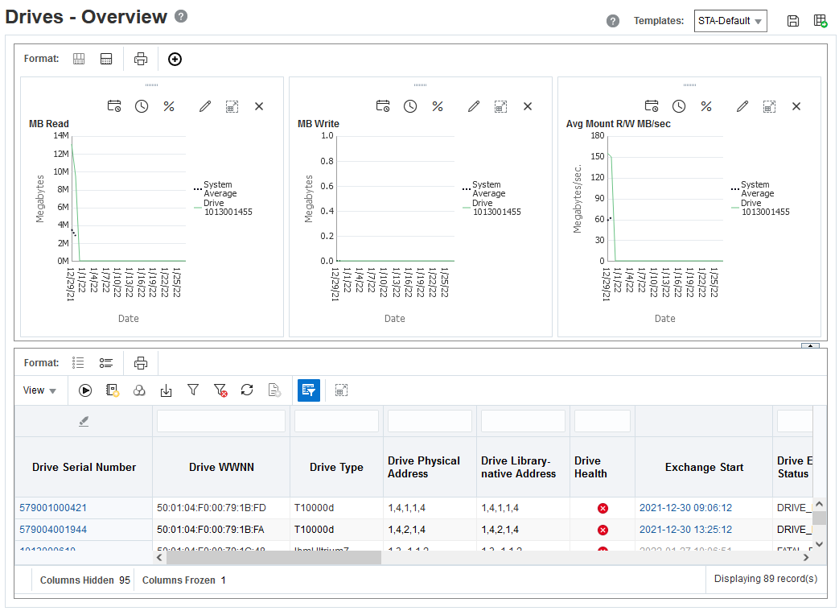Edit the Avg Mount R/W MB/sec graph

[742, 106]
